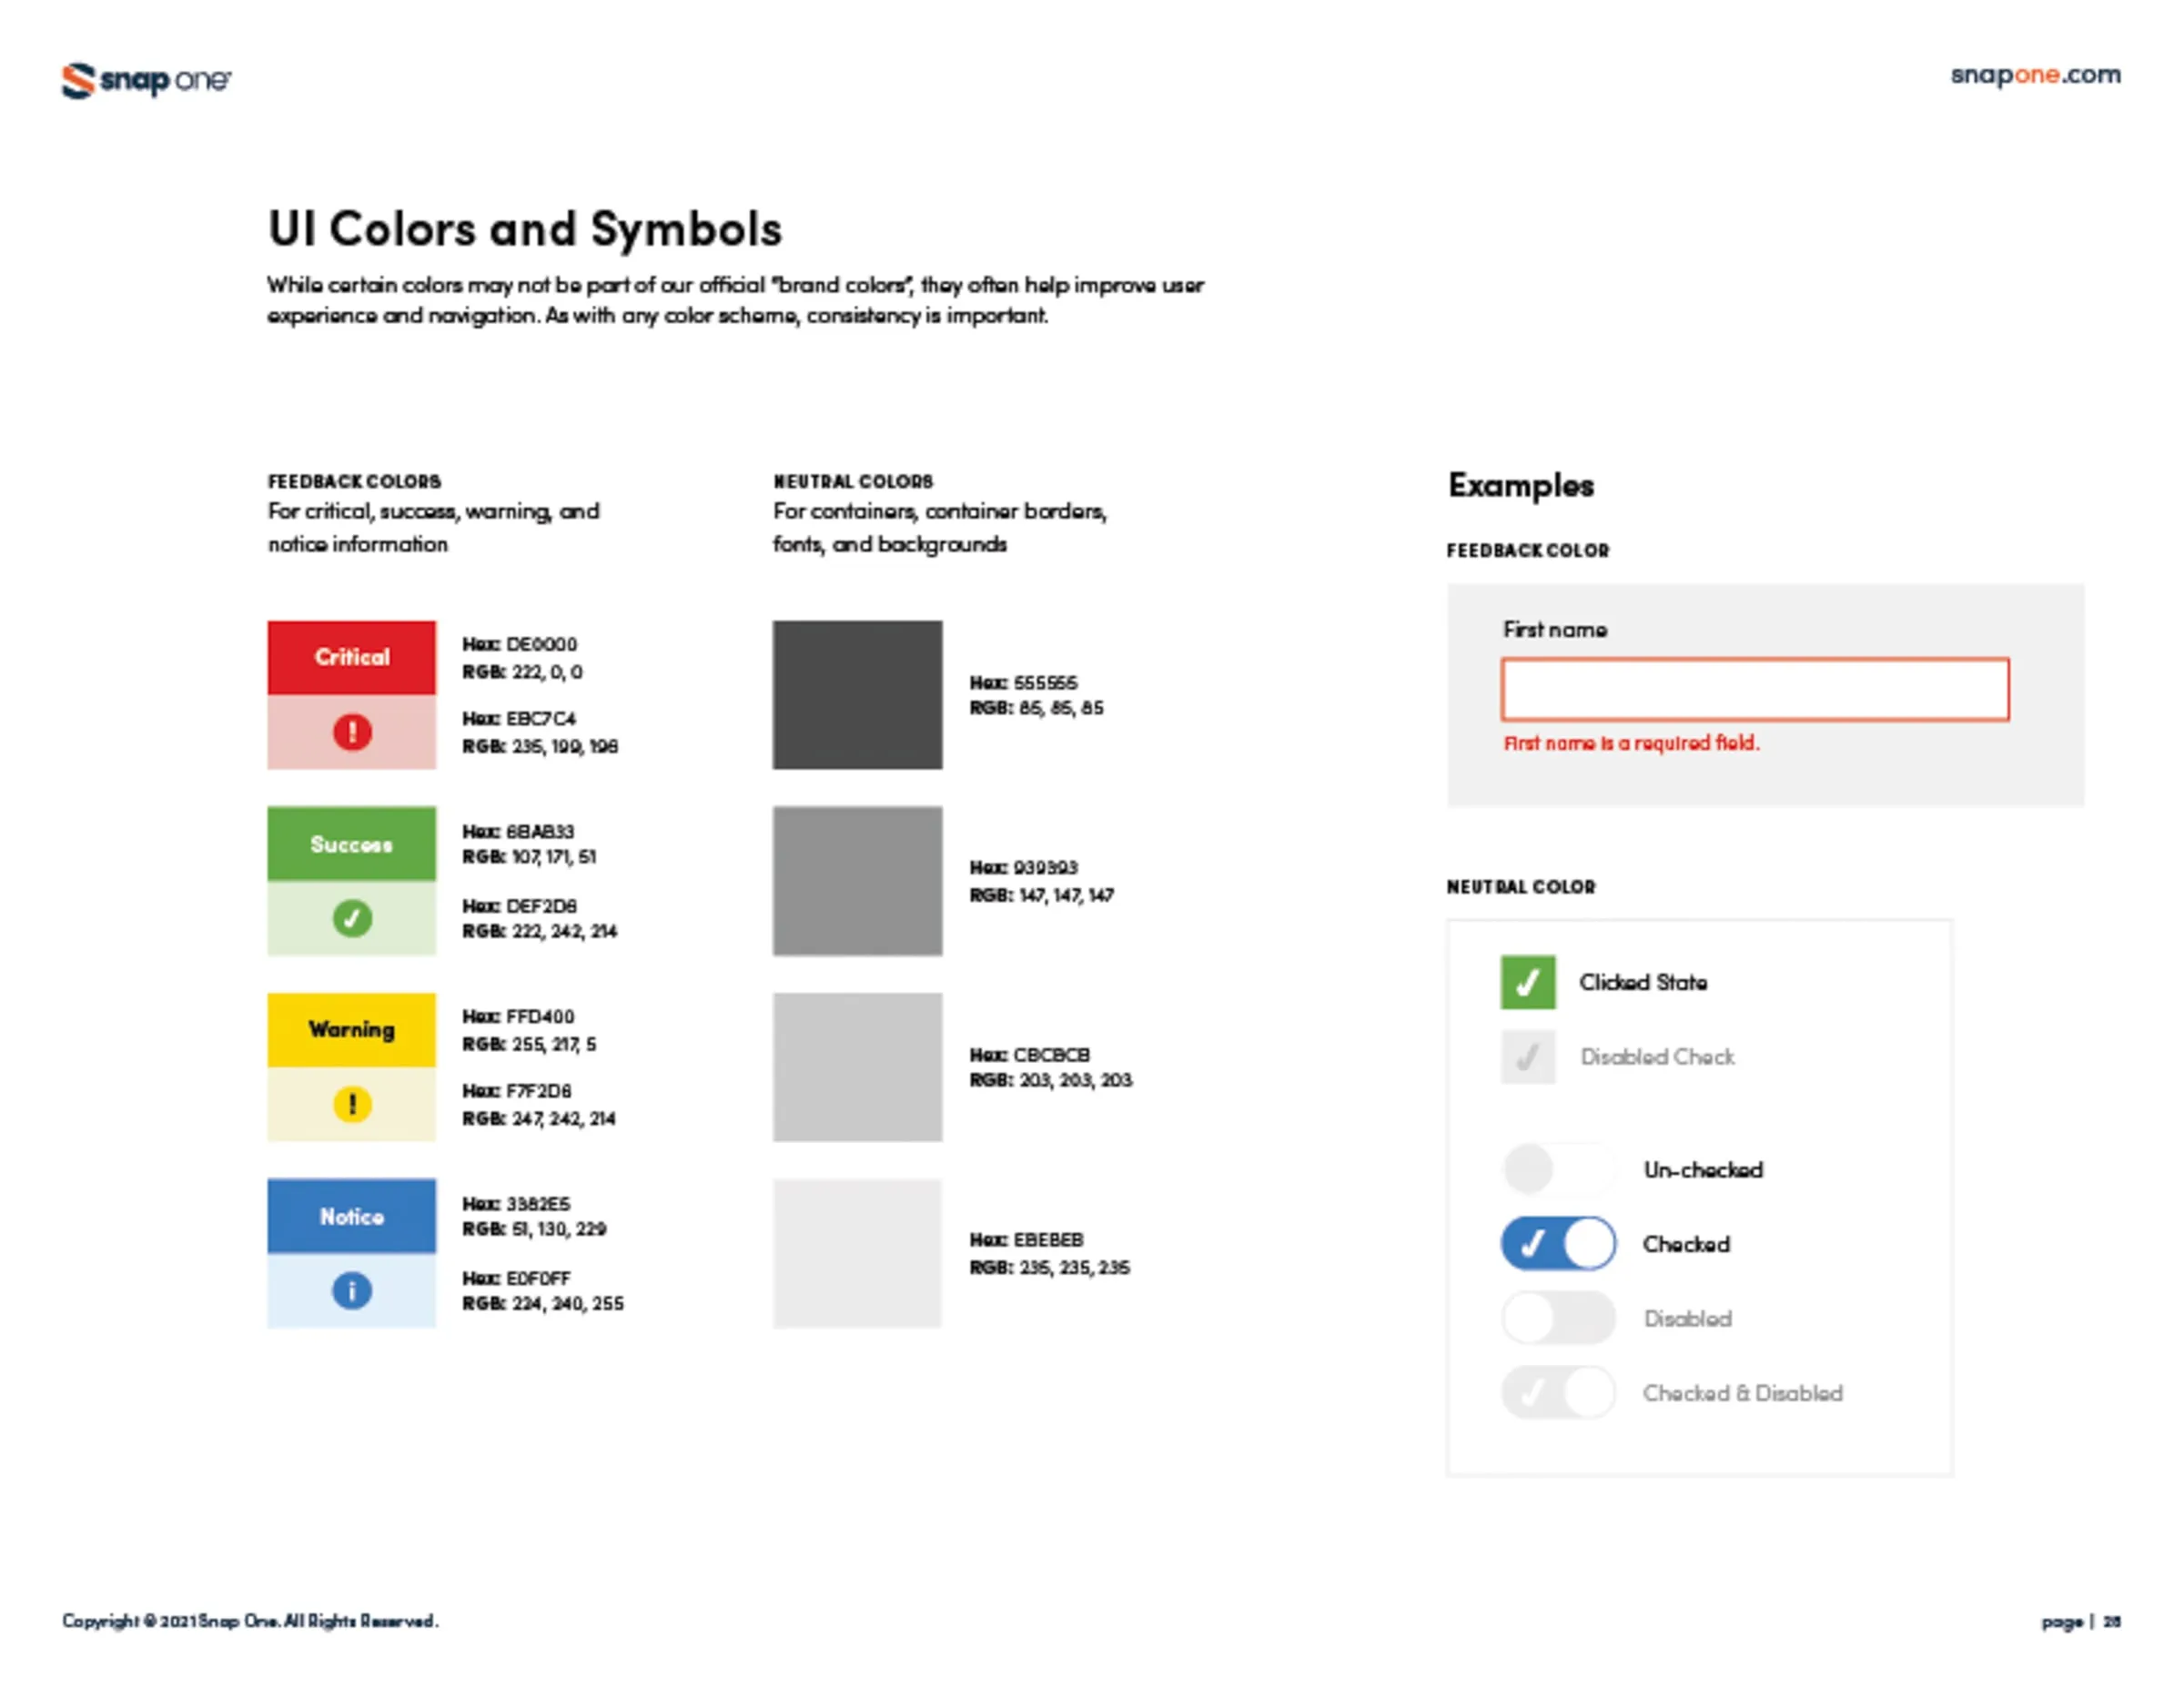This screenshot has width=2184, height=1688.
Task: Select the light gray CBCBCB swatch
Action: 857,1067
